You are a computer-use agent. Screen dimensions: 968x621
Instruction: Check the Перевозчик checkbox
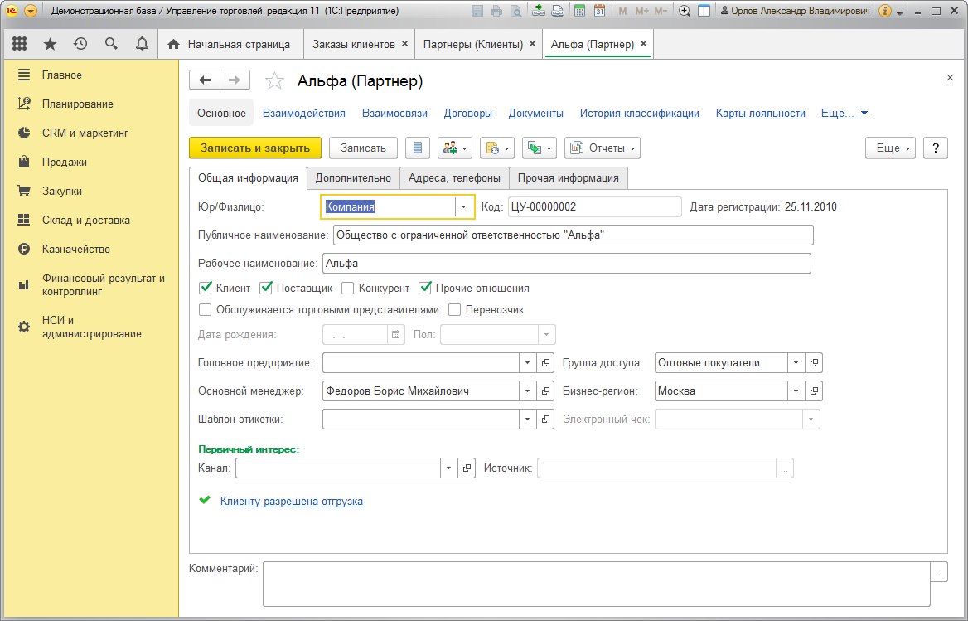[x=455, y=310]
